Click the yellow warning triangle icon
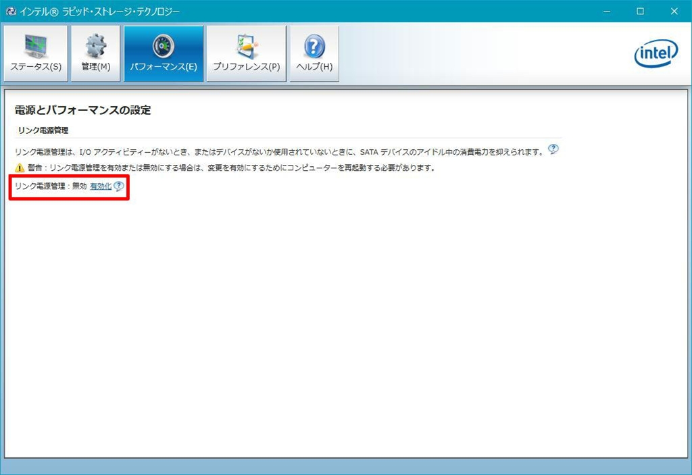The width and height of the screenshot is (692, 475). 20,168
